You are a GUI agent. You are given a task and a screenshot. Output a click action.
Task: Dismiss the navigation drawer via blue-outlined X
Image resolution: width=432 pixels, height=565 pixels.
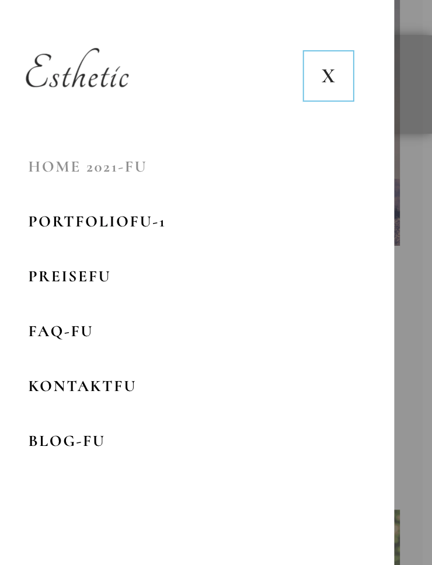coord(328,76)
